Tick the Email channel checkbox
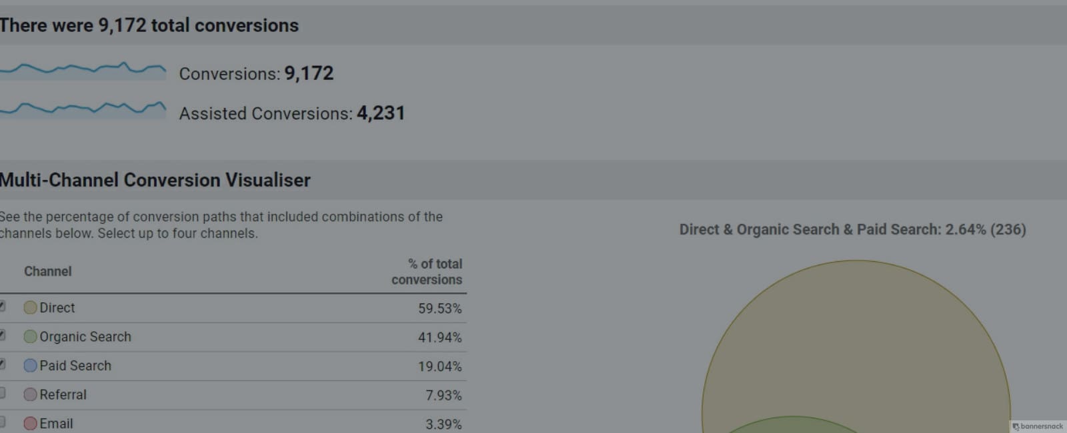 2,422
